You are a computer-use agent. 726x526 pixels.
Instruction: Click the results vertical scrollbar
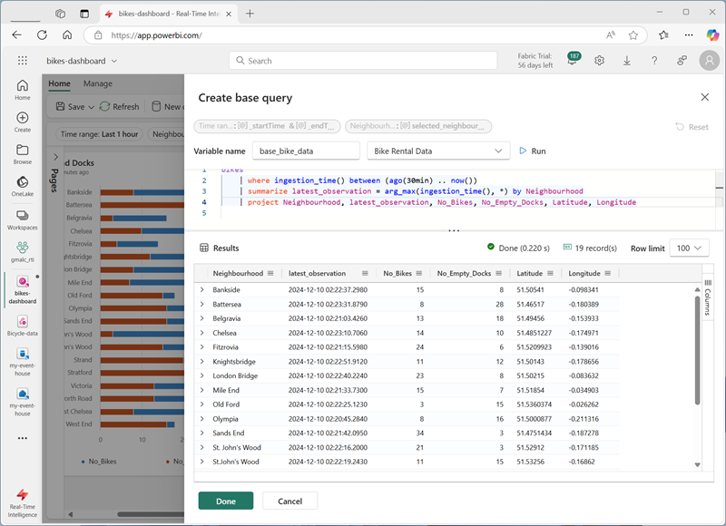pyautogui.click(x=697, y=350)
